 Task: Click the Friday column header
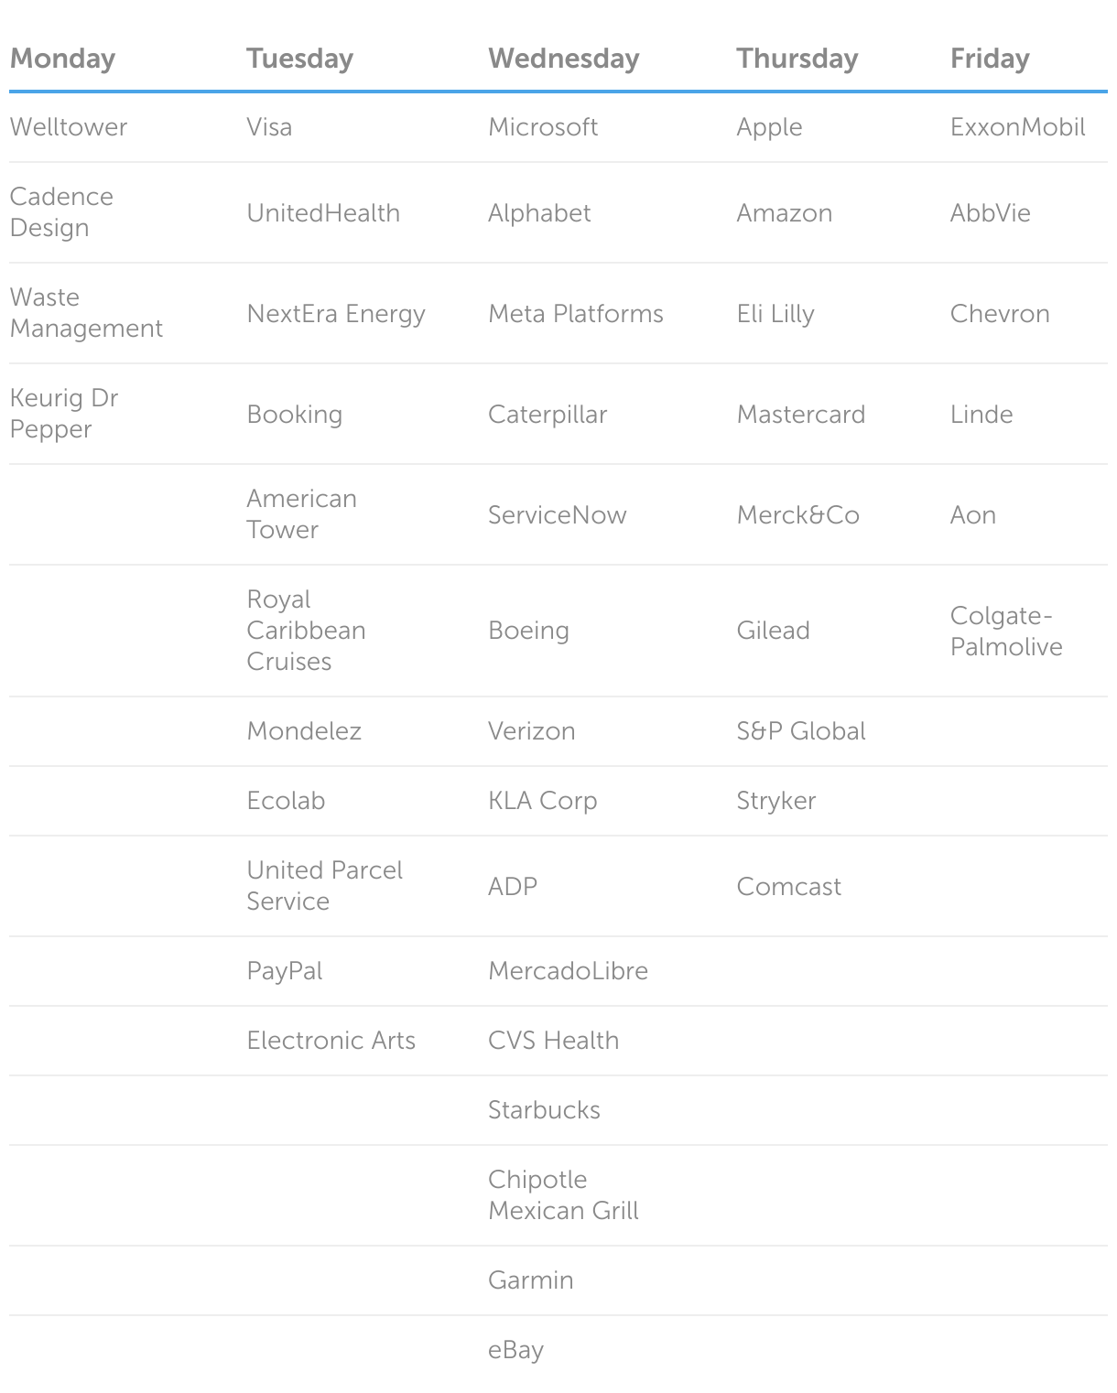click(990, 59)
